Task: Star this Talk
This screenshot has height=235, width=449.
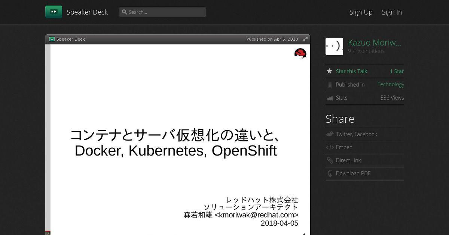Action: (351, 71)
